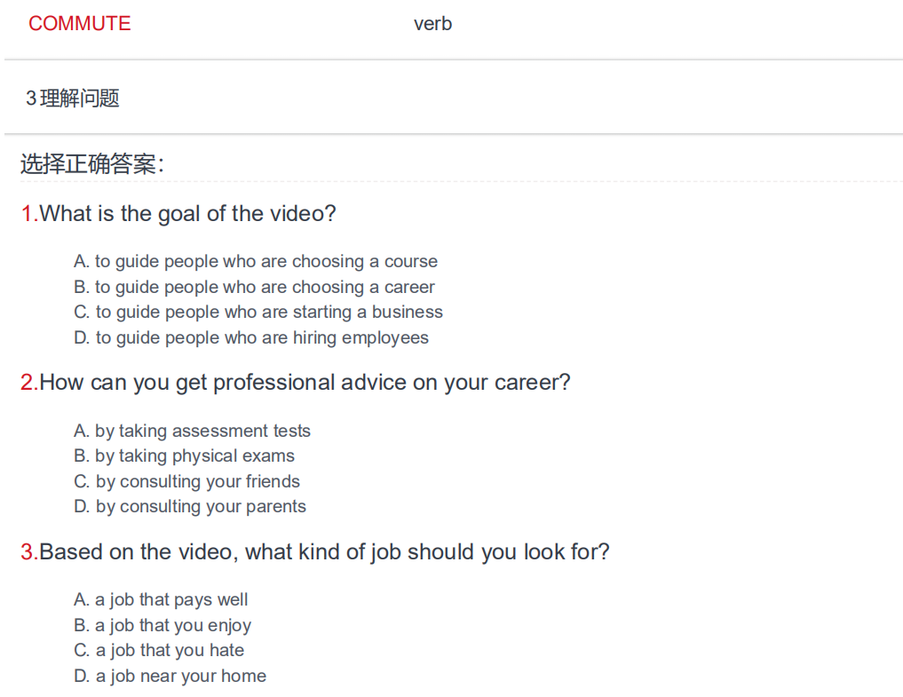Choose answer B taking physical exams
The image size is (903, 697).
pos(184,455)
